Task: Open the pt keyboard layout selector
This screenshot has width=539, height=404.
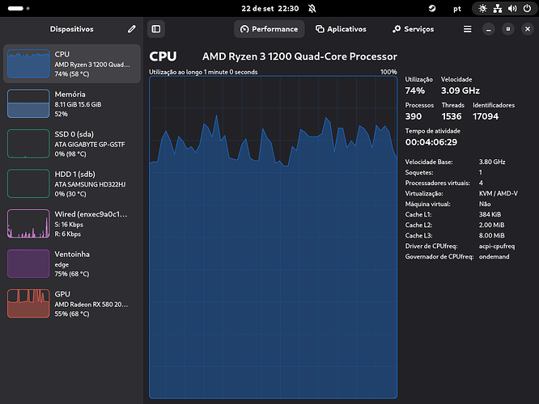Action: (x=456, y=8)
